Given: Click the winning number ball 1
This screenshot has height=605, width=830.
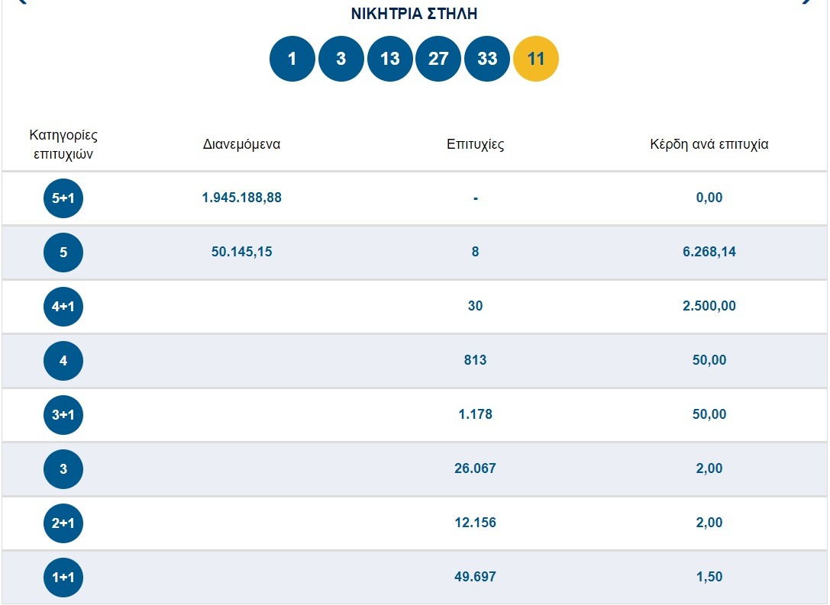Looking at the screenshot, I should pyautogui.click(x=292, y=59).
